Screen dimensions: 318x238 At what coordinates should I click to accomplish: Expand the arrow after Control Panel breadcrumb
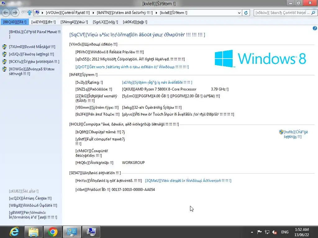(93, 13)
